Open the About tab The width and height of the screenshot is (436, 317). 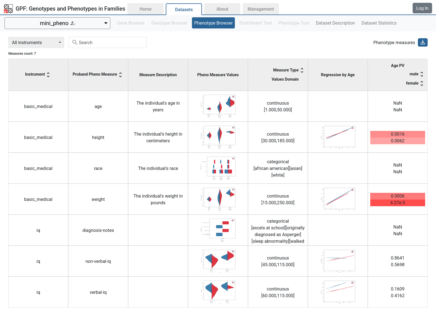coord(222,9)
